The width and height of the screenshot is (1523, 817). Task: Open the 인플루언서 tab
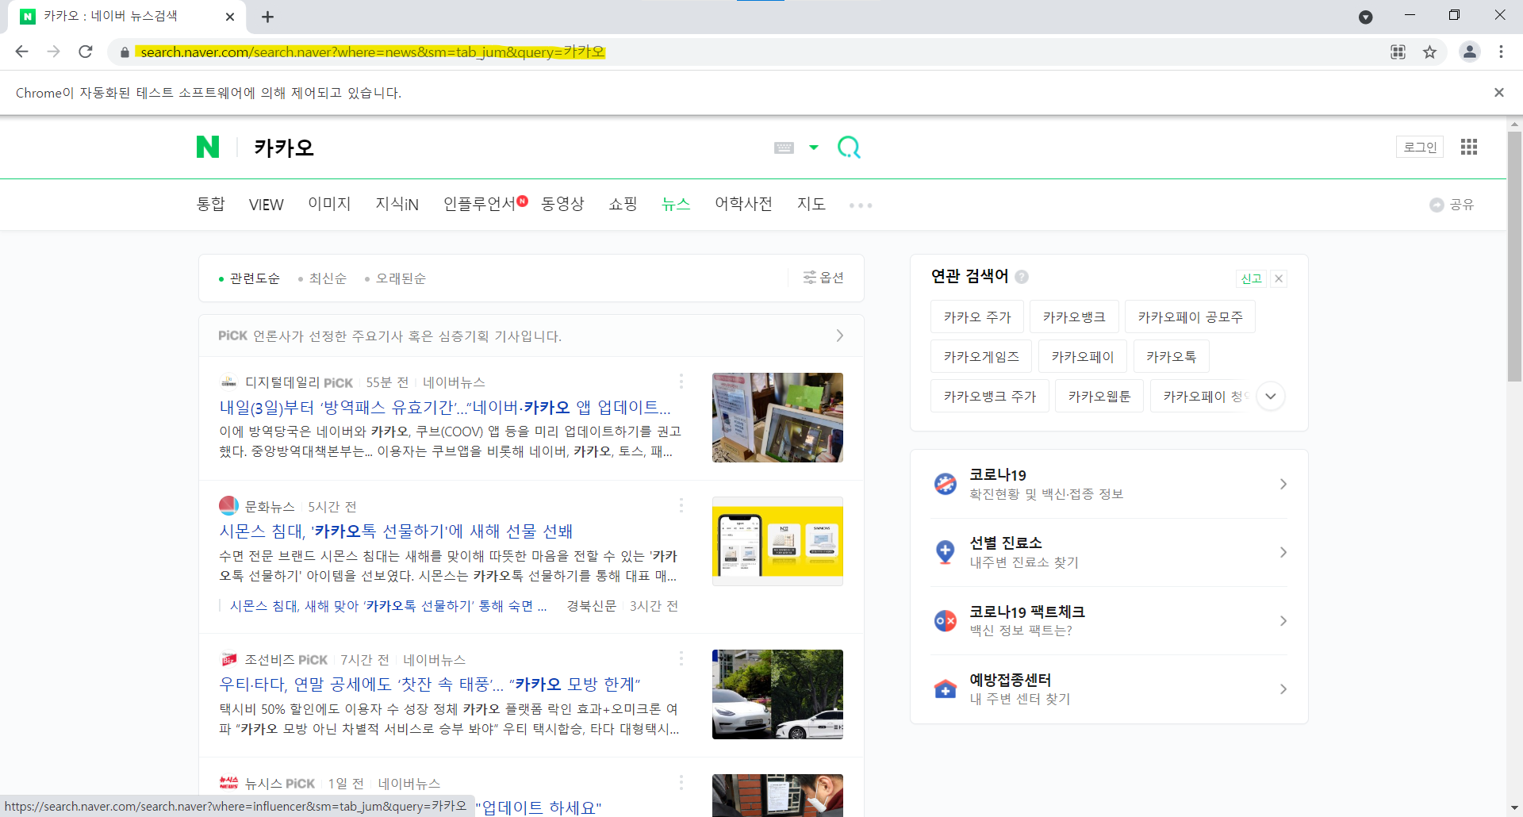pyautogui.click(x=479, y=204)
